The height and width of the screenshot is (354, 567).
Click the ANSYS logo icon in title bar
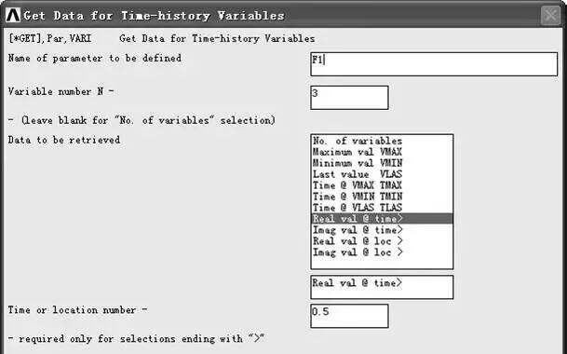click(x=13, y=15)
